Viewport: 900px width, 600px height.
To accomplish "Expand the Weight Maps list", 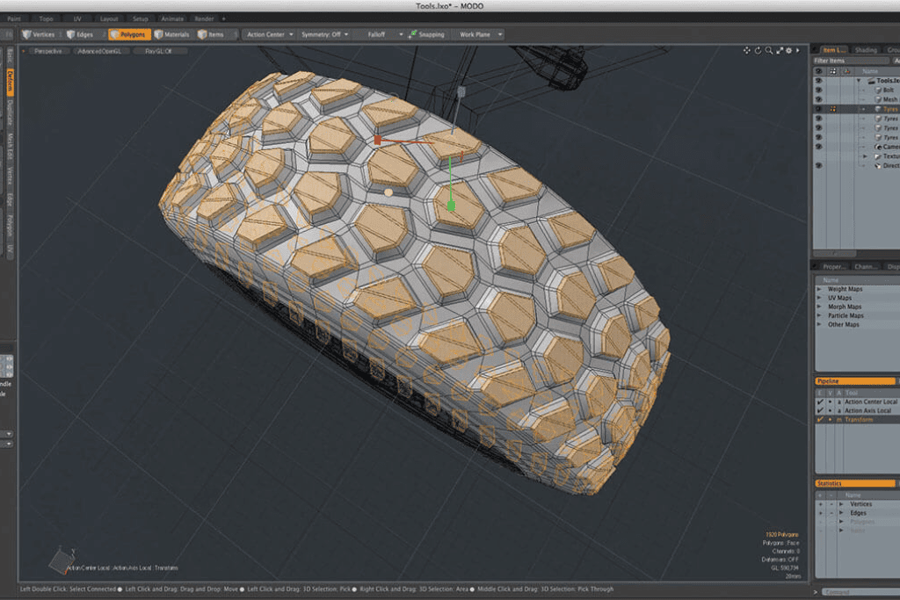I will (819, 289).
